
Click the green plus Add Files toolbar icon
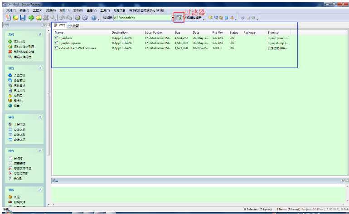(x=31, y=18)
